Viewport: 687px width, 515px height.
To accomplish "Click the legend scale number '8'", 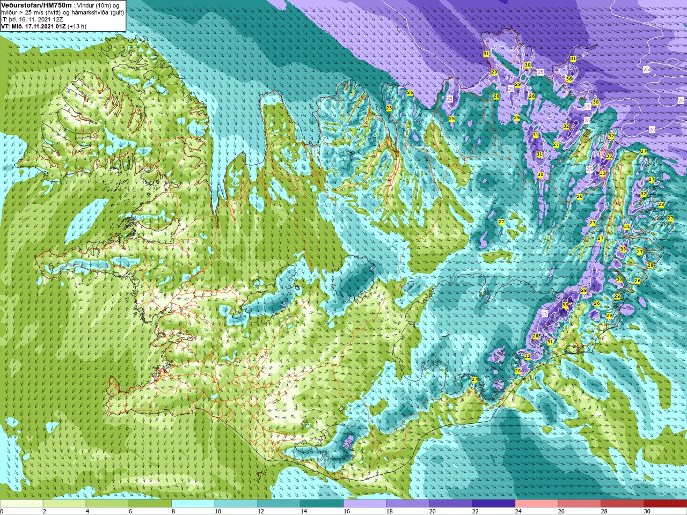I will click(x=173, y=511).
